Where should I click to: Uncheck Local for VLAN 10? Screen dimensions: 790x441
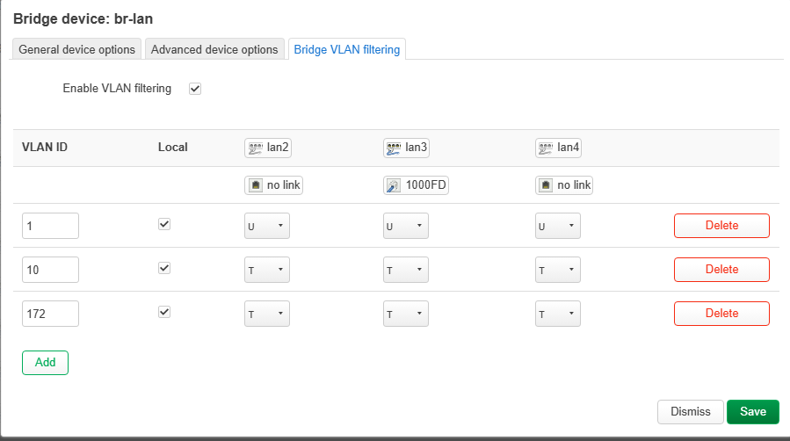click(164, 268)
